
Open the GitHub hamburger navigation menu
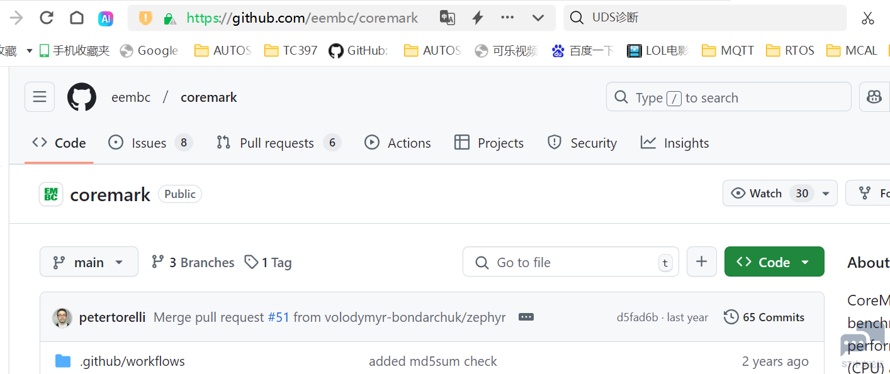(x=40, y=97)
